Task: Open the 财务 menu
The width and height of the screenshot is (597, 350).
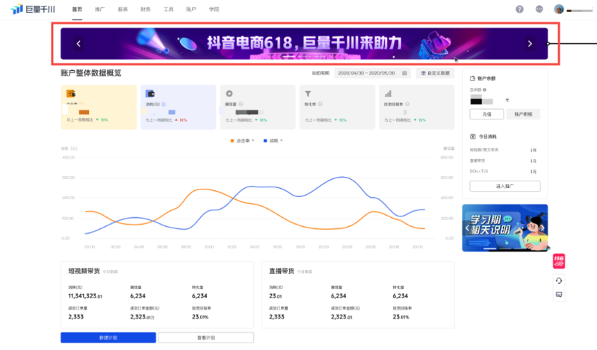Action: pos(146,10)
